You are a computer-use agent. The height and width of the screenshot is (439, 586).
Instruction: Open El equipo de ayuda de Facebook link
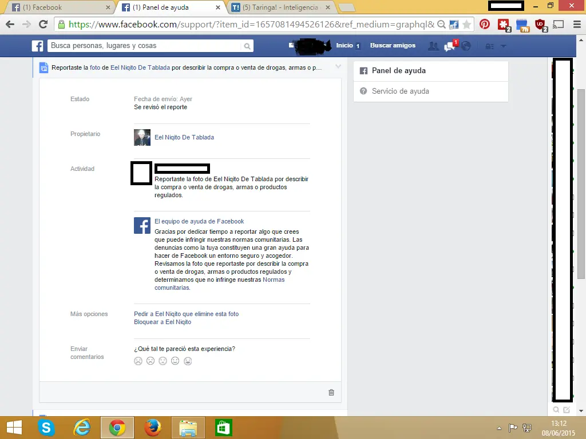click(199, 221)
